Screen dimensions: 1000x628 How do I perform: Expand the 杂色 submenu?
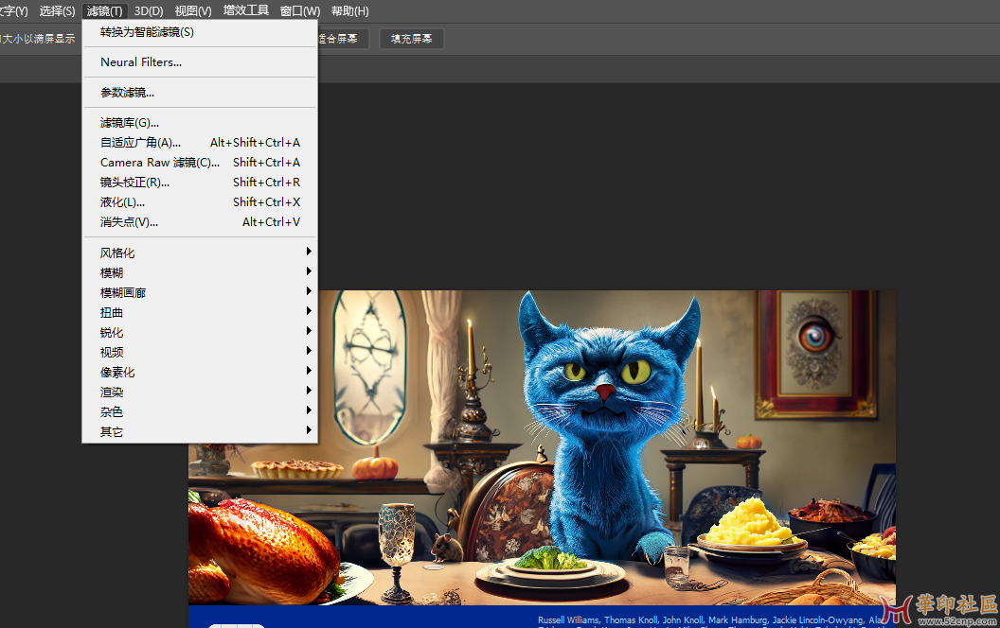(112, 412)
